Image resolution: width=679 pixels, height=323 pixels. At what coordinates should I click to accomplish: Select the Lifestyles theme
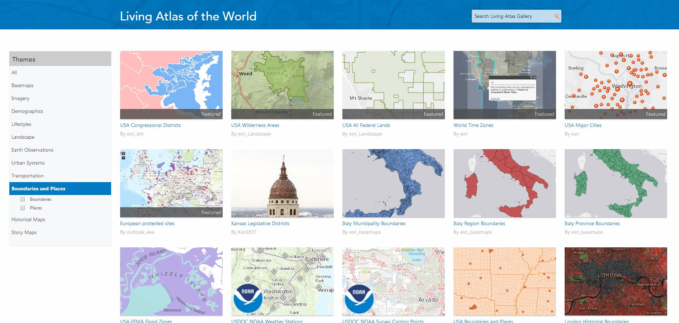pyautogui.click(x=60, y=124)
